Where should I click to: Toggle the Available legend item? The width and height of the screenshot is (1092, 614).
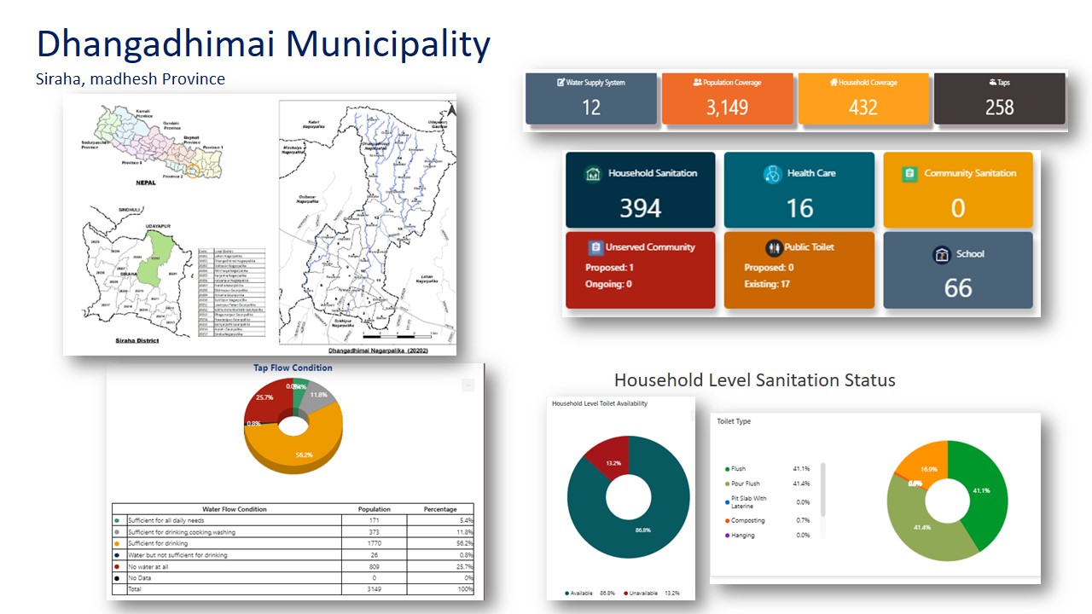pos(581,593)
